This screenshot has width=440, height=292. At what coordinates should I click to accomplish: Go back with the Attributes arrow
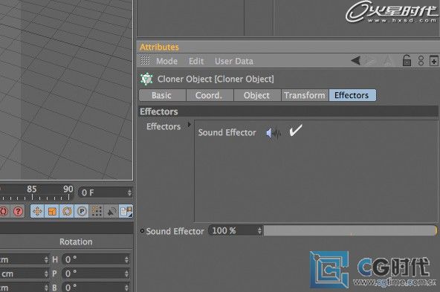[x=355, y=60]
